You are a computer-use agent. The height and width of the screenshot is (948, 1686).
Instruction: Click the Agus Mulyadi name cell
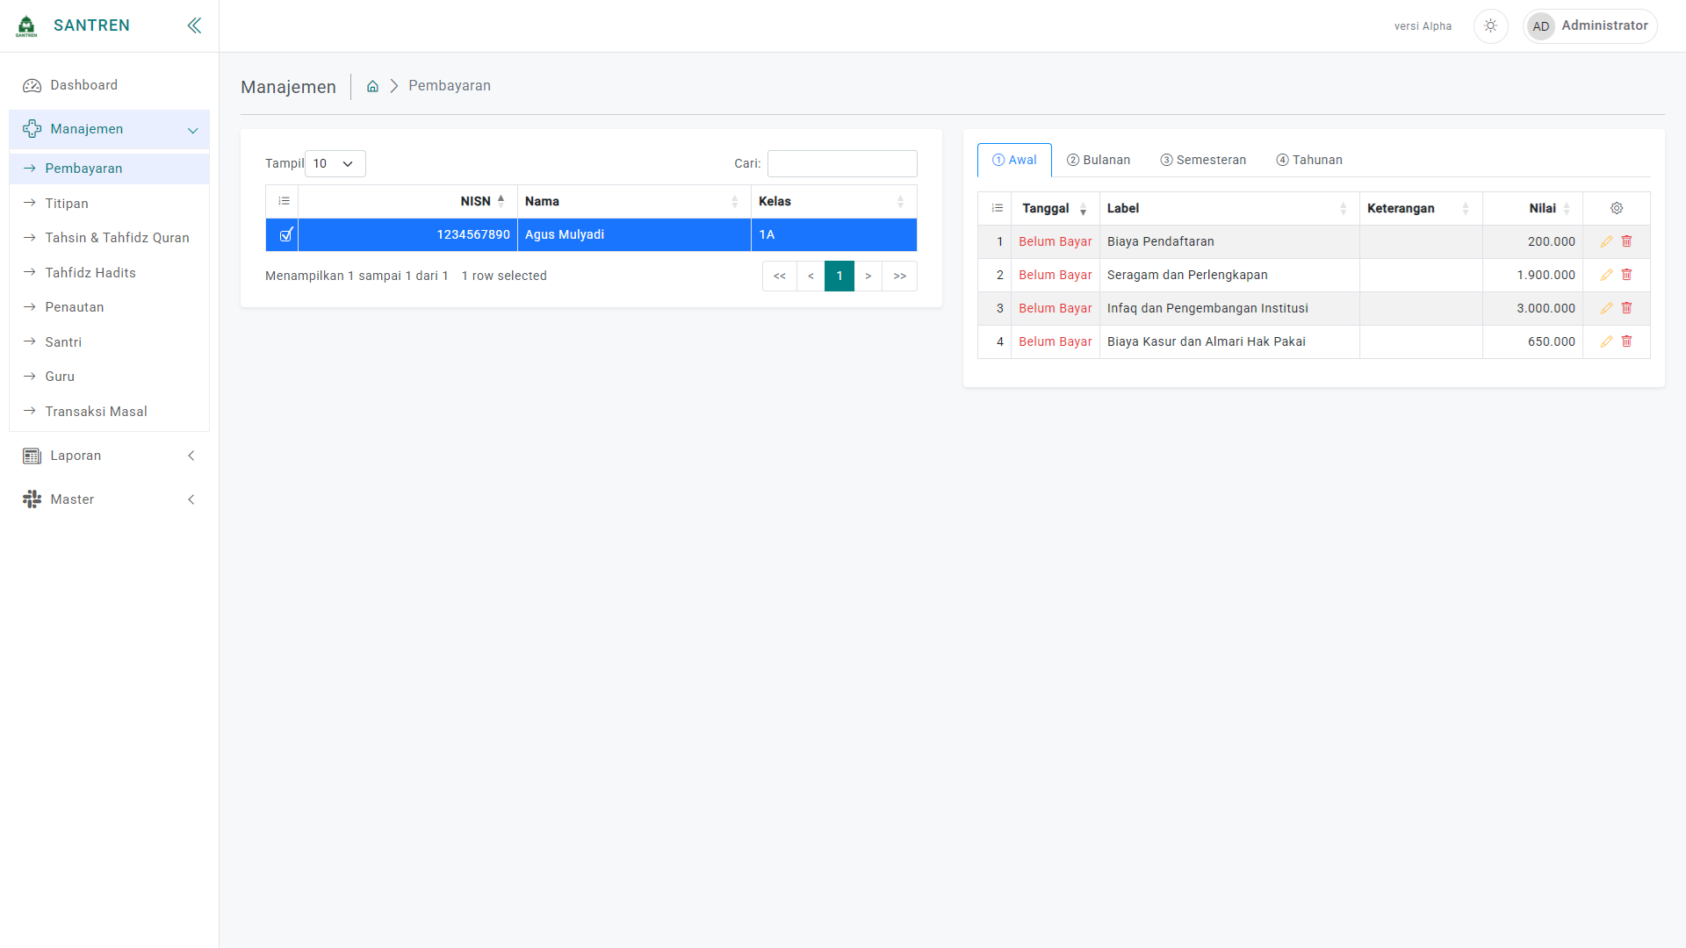coord(634,234)
